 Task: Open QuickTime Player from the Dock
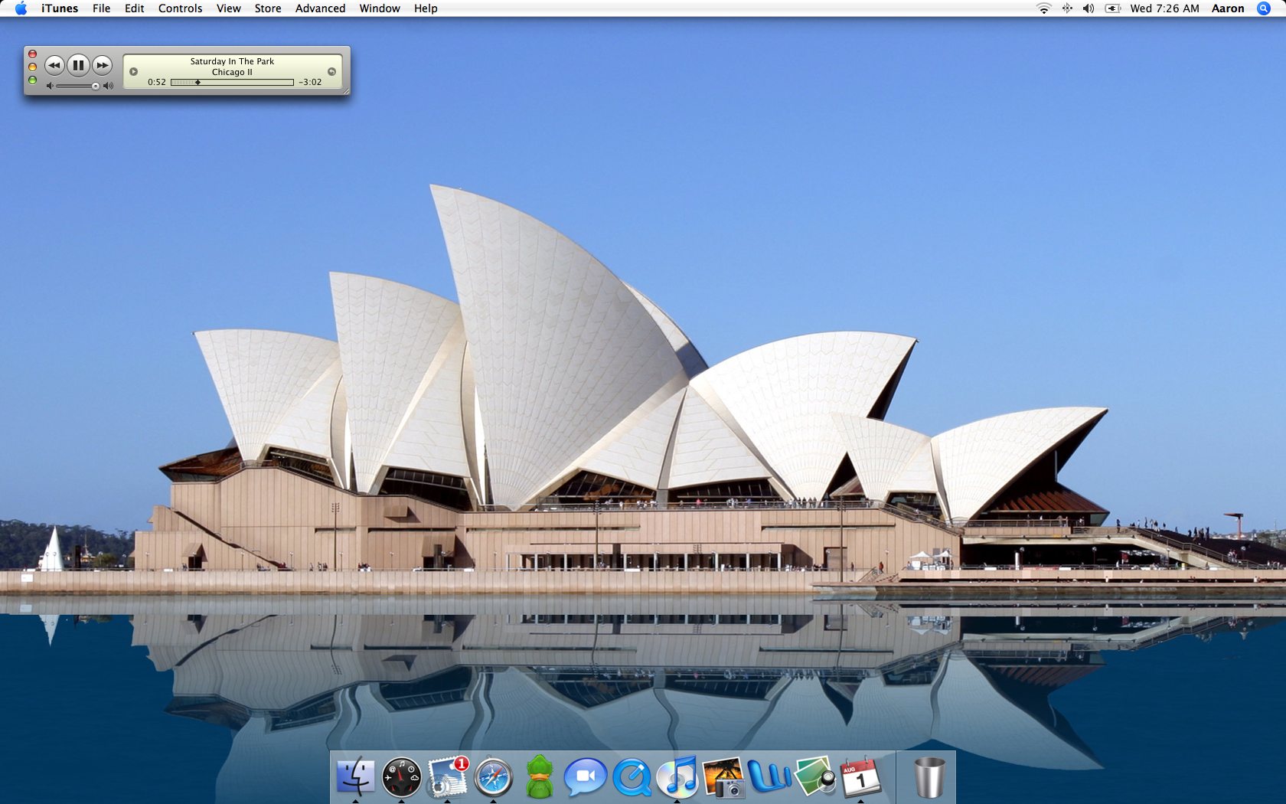coord(632,777)
